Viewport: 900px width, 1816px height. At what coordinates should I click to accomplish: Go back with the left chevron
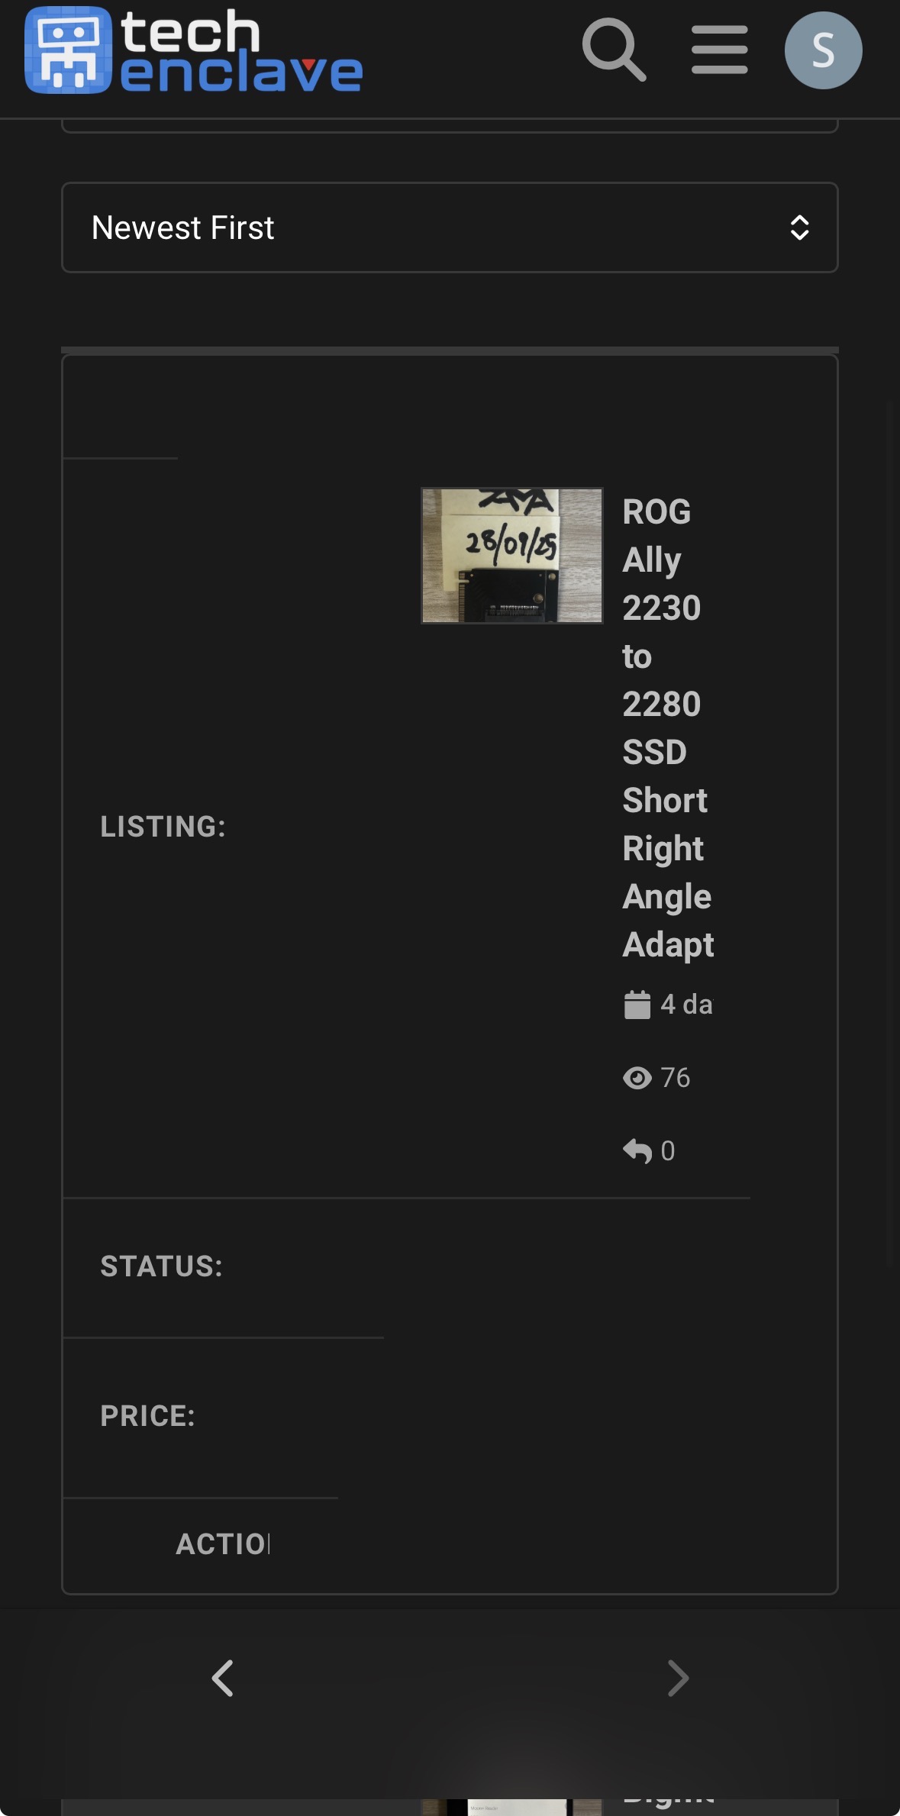(222, 1678)
